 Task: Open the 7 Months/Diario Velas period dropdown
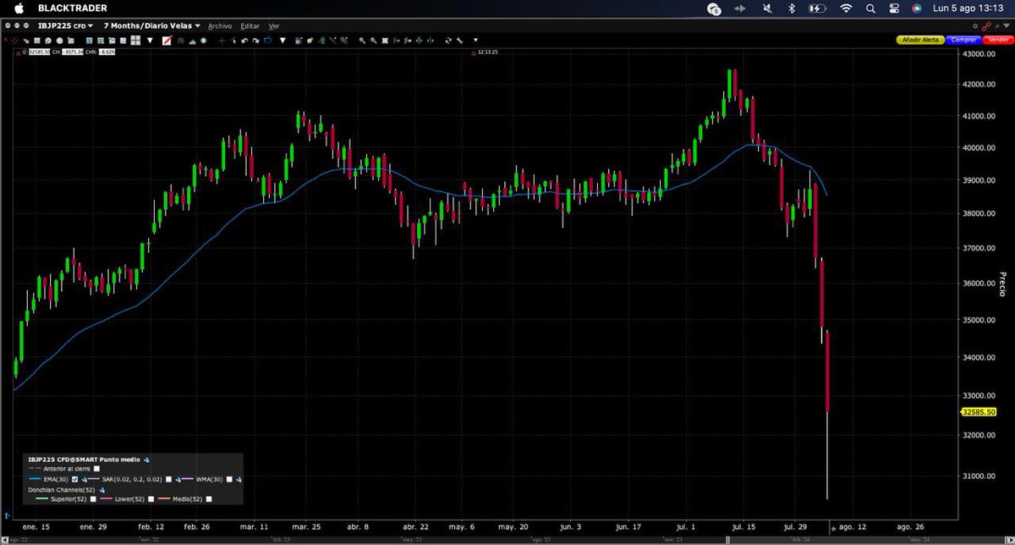(x=151, y=26)
